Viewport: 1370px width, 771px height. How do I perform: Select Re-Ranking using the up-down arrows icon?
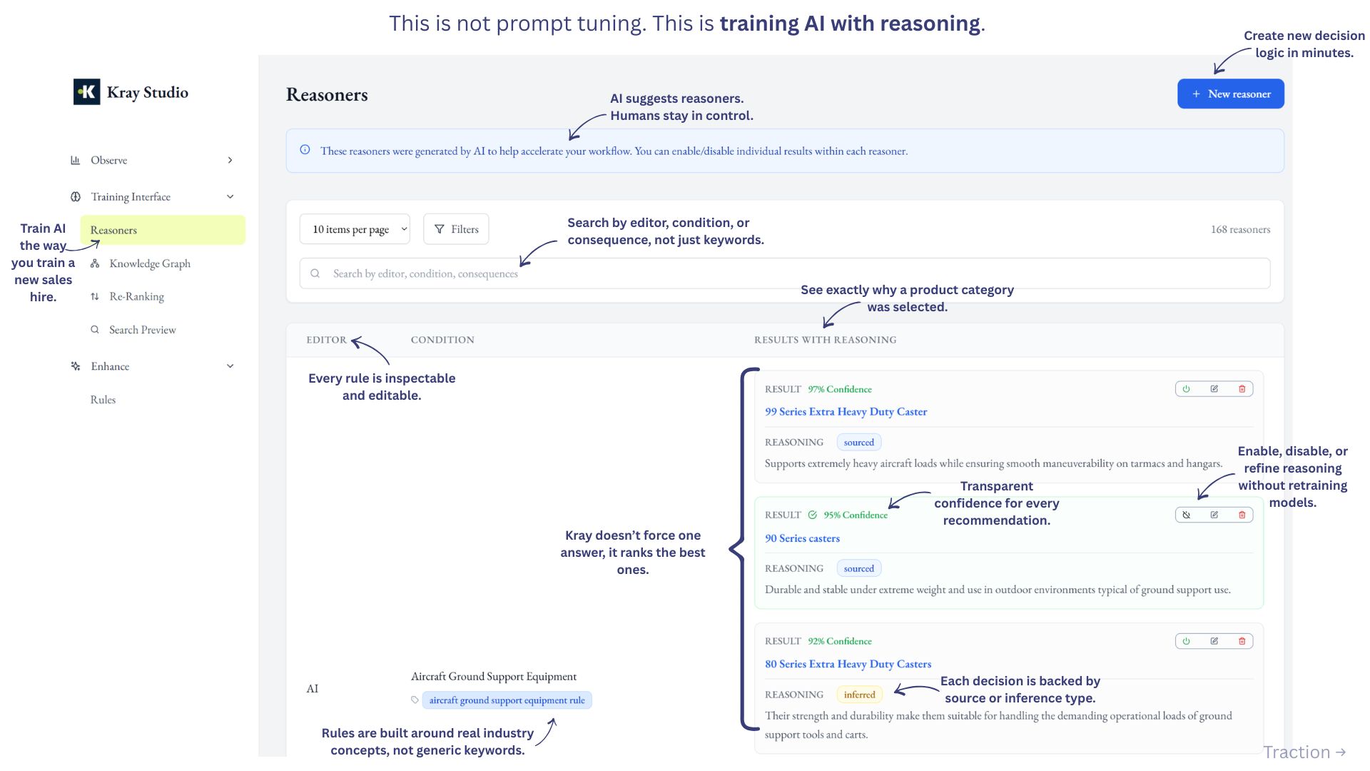[x=96, y=296]
